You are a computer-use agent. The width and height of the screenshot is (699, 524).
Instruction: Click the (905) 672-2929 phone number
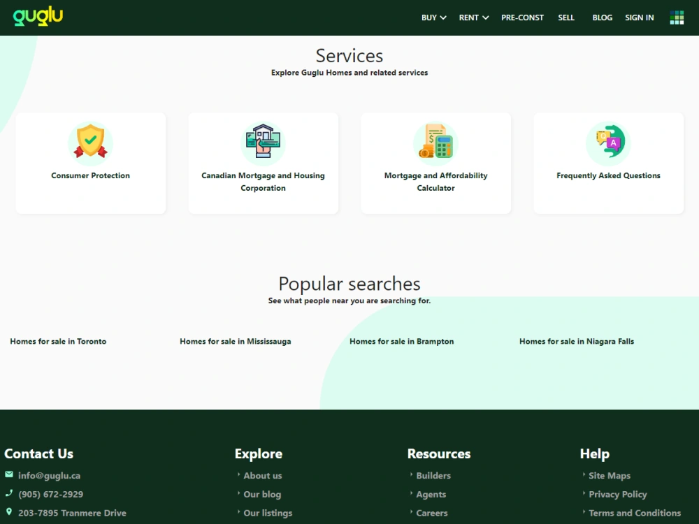click(51, 494)
